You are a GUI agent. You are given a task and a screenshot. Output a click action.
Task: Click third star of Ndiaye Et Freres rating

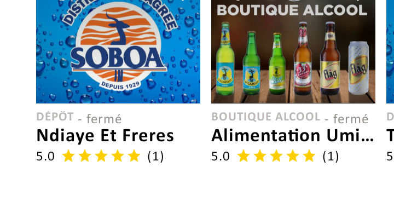point(101,156)
